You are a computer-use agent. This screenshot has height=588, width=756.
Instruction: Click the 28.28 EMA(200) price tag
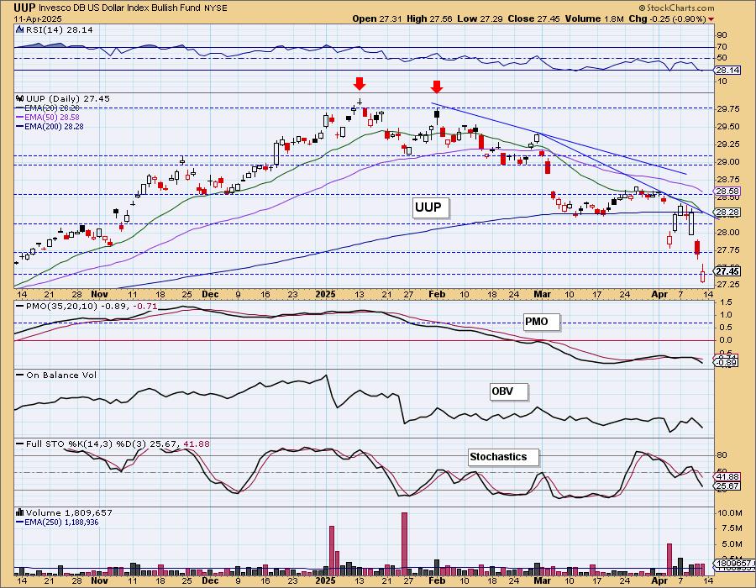point(727,212)
